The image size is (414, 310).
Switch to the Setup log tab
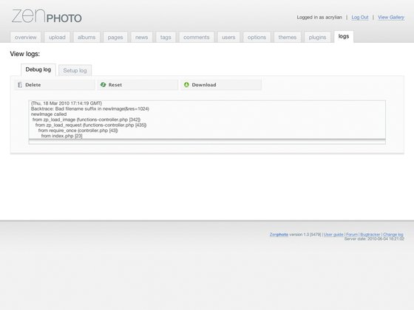pyautogui.click(x=75, y=70)
